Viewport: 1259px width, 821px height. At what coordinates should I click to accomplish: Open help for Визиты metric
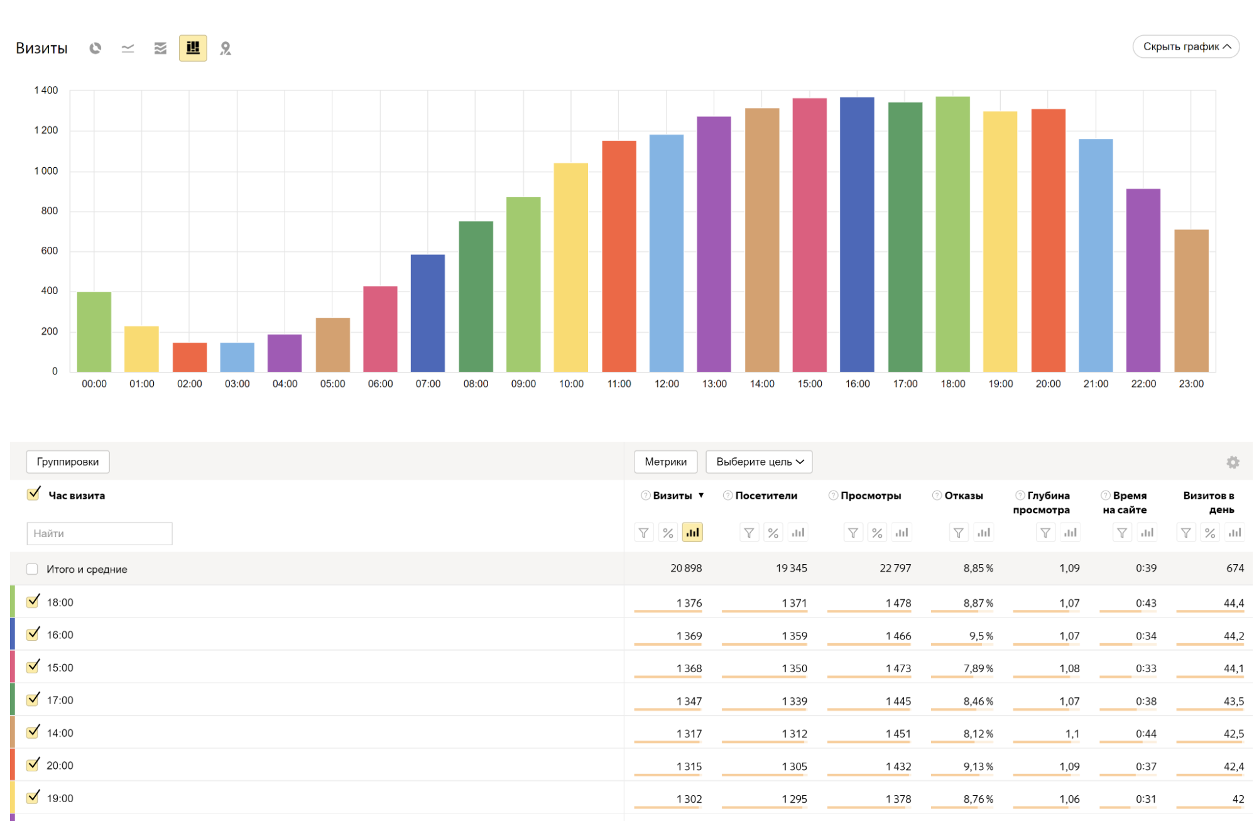pyautogui.click(x=645, y=496)
